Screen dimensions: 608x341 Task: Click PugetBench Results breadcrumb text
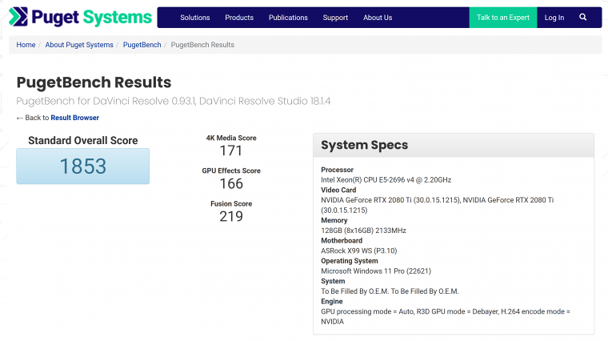click(x=202, y=45)
